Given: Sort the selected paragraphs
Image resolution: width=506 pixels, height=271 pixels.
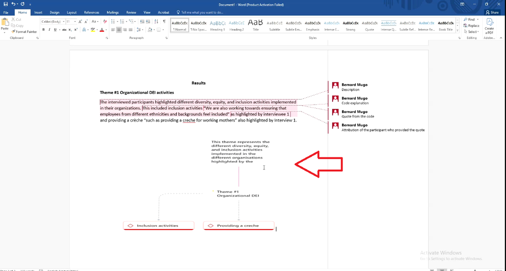Looking at the screenshot, I should [x=156, y=22].
